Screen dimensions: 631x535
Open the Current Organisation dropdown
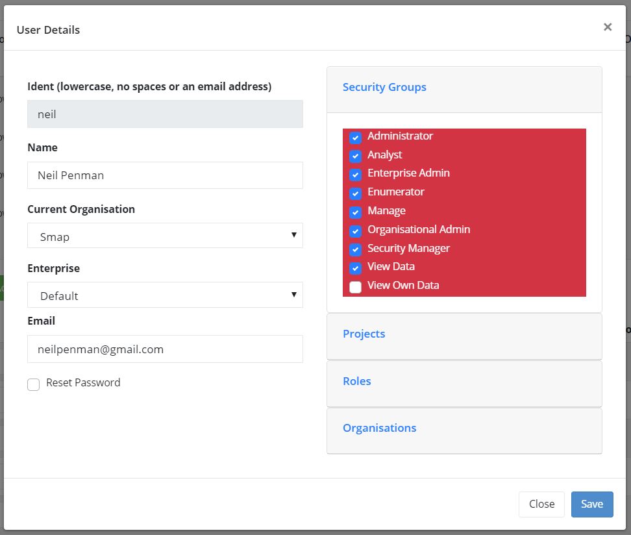click(165, 236)
